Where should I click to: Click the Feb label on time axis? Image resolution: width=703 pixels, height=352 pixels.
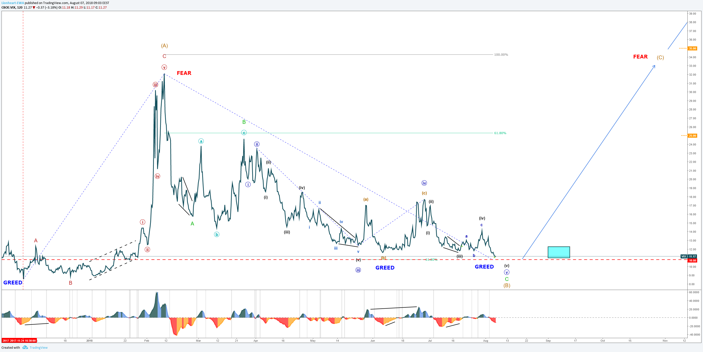(147, 341)
